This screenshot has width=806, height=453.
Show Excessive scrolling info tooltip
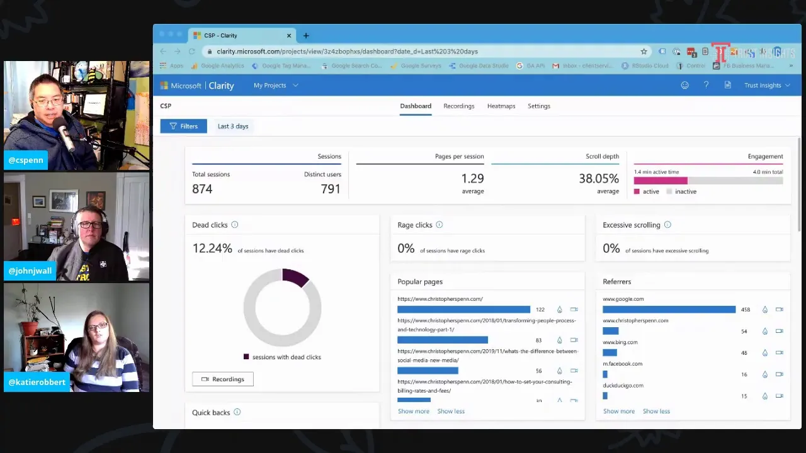coord(667,225)
